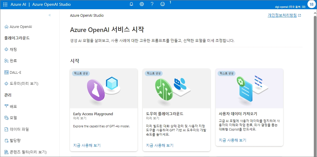Screen dimensions: 317x157
Task: Click 텍스트 생성 tag on Early Access card
Action: tap(81, 73)
